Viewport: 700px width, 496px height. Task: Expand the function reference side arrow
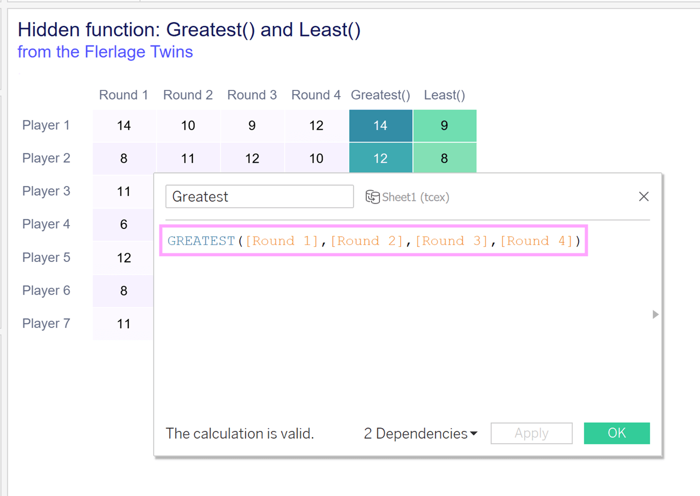click(x=656, y=314)
